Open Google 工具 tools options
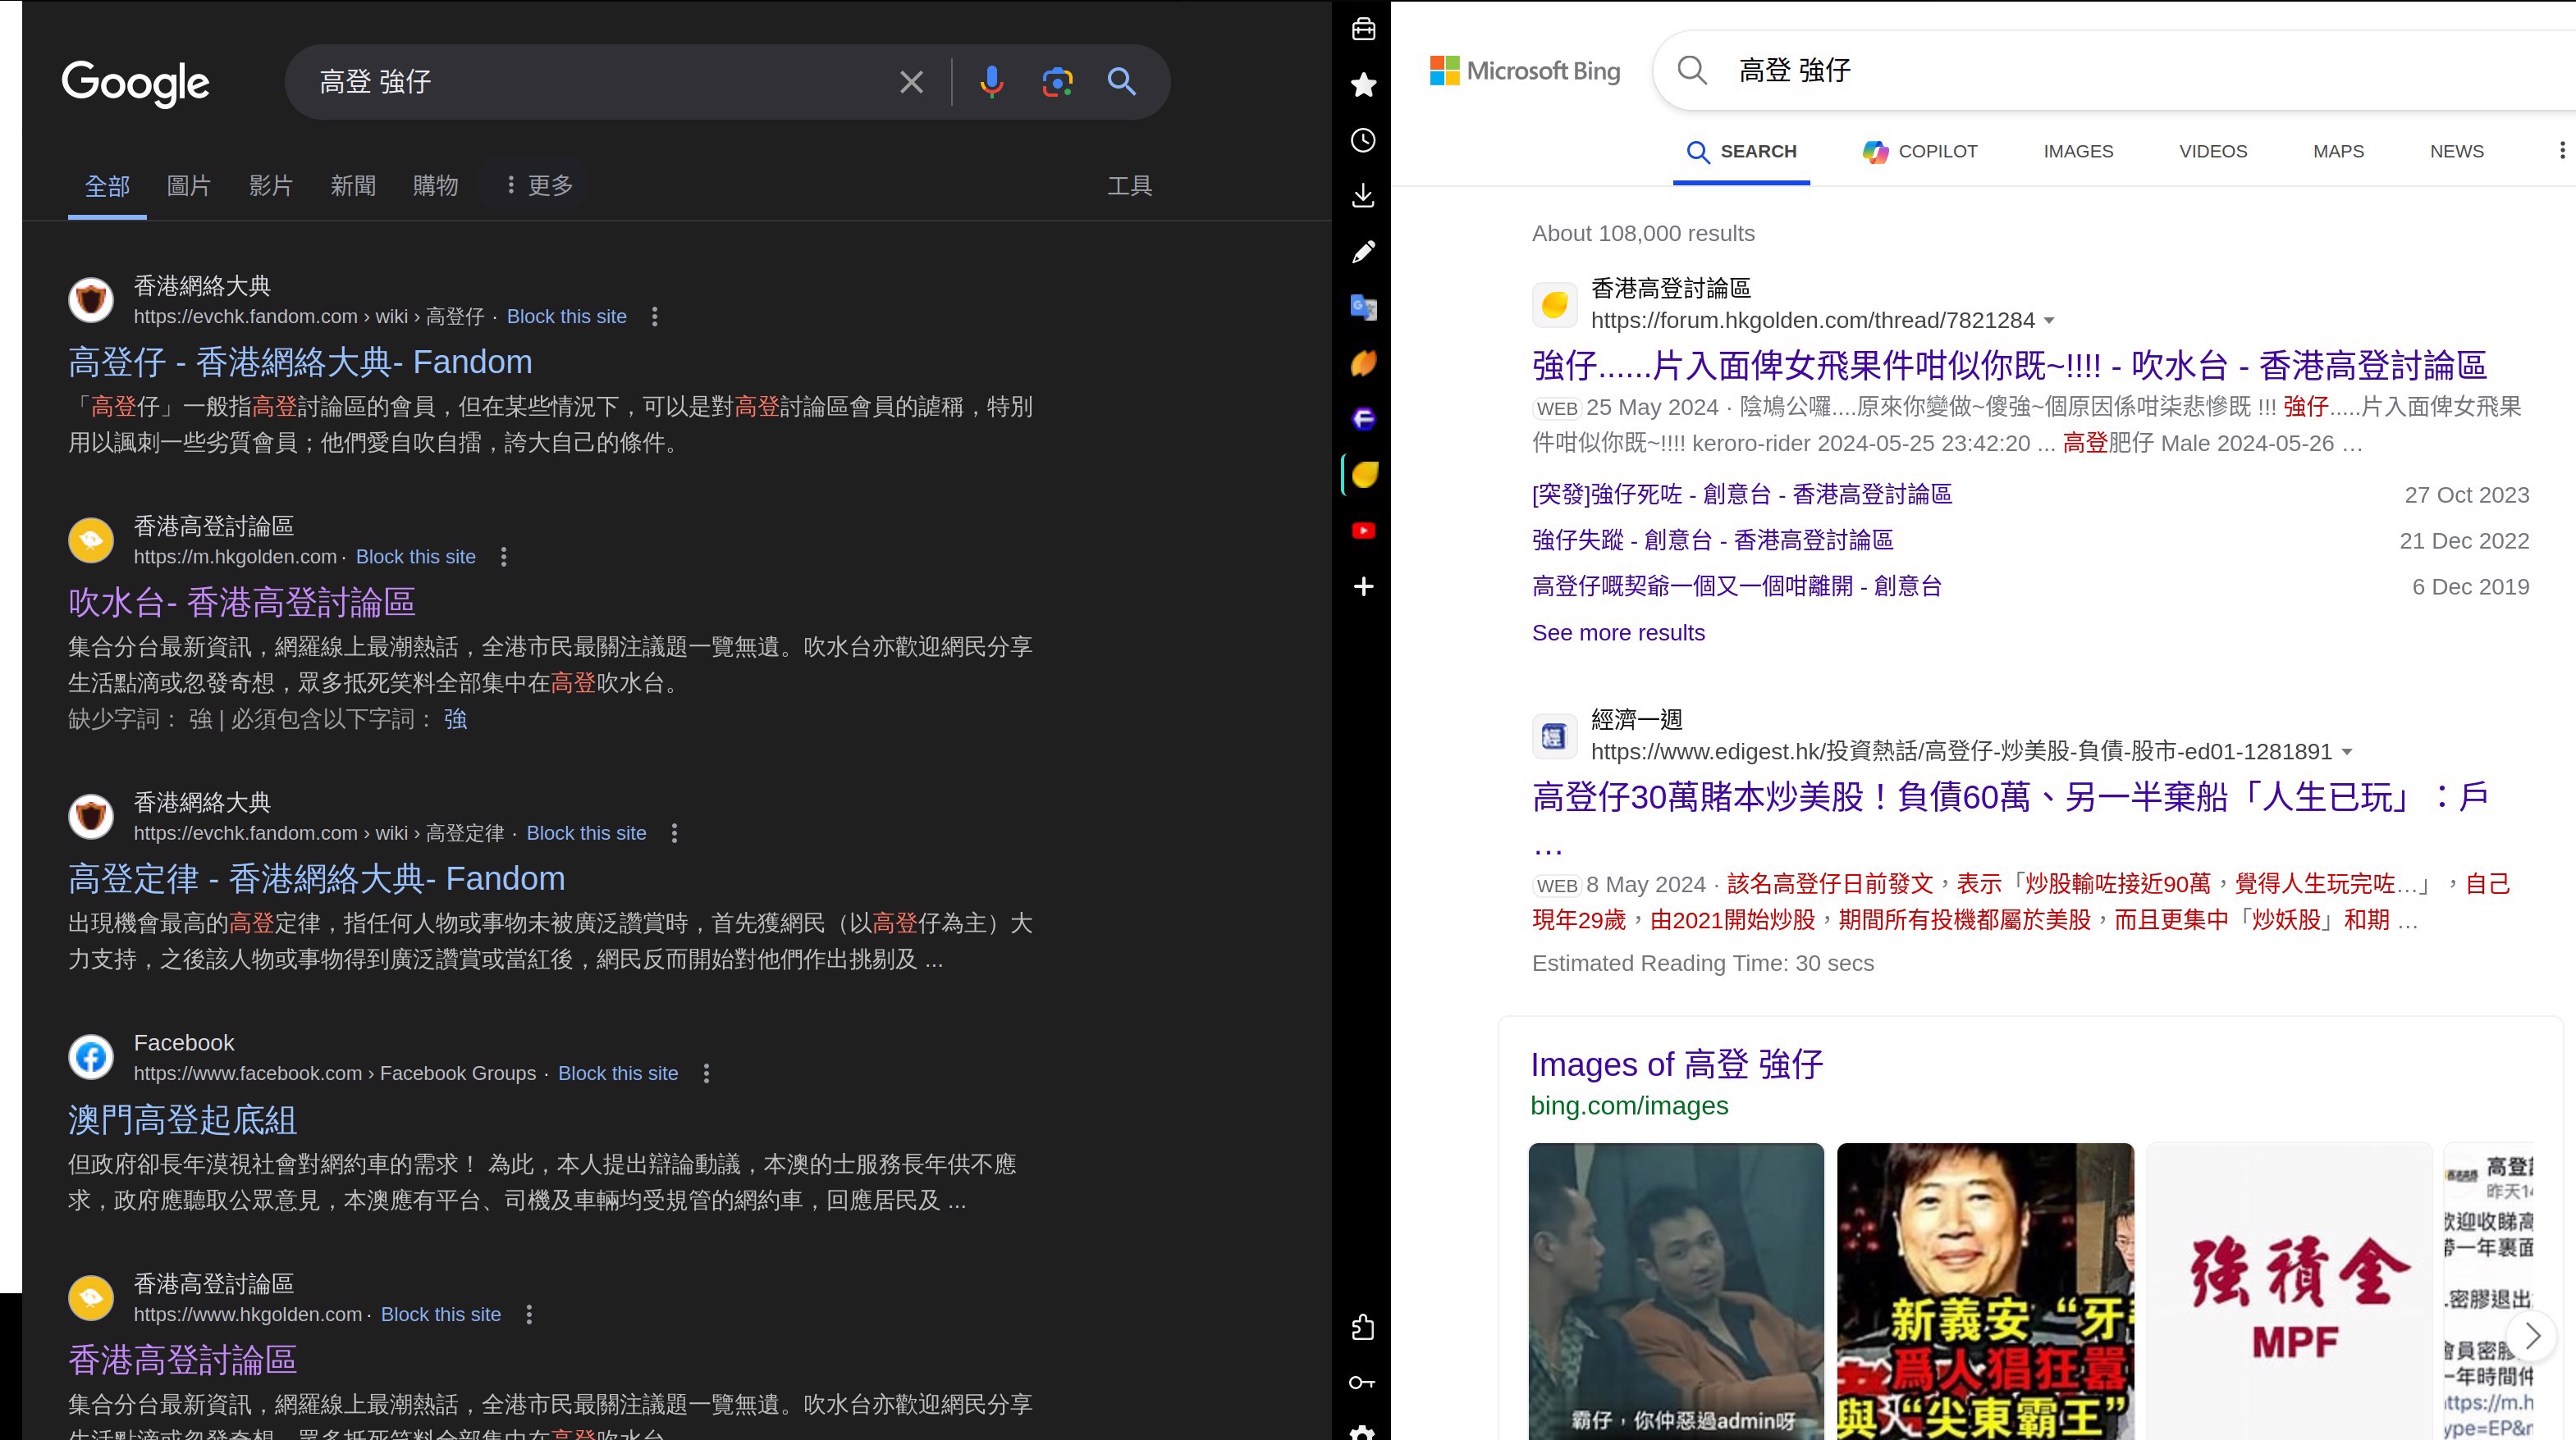Viewport: 2576px width, 1440px height. point(1130,186)
